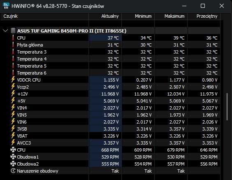Click the lightning bolt icon for +12V
Viewport: 232px width, 180px height.
pos(13,94)
